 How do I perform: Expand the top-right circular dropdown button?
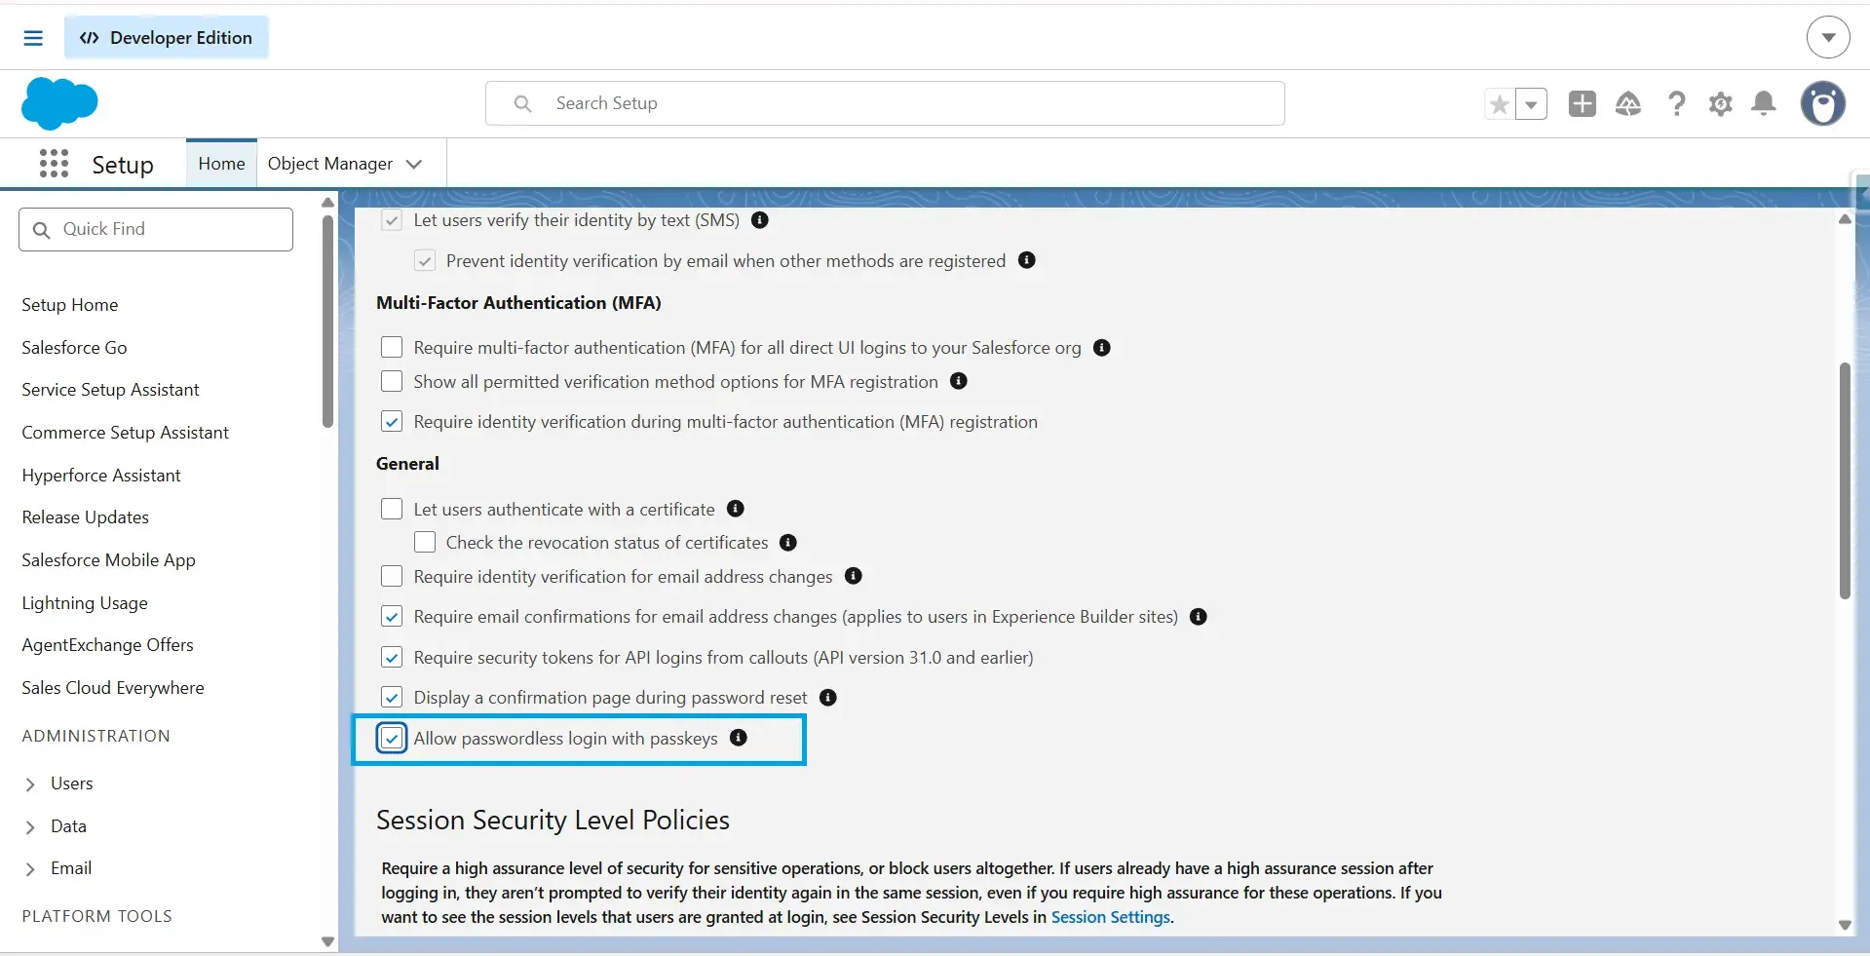[x=1828, y=38]
